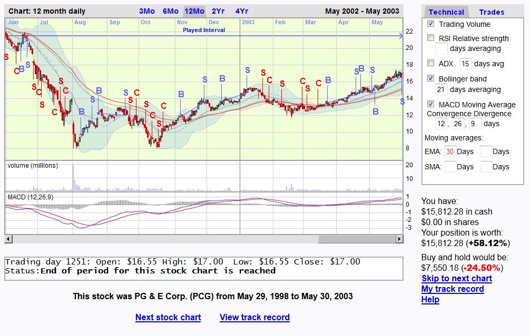This screenshot has height=336, width=530.
Task: Open the Help link
Action: coord(430,299)
